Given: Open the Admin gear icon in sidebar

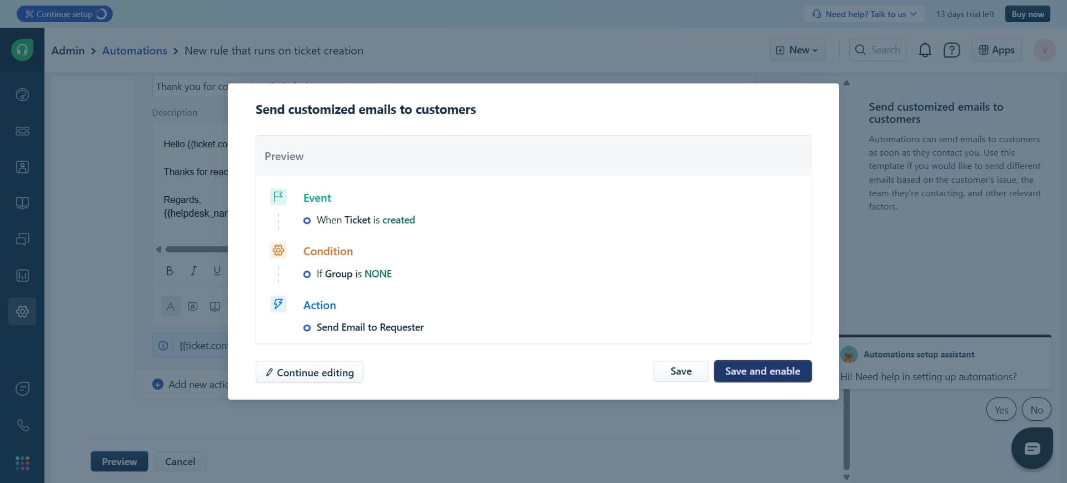Looking at the screenshot, I should [x=22, y=311].
